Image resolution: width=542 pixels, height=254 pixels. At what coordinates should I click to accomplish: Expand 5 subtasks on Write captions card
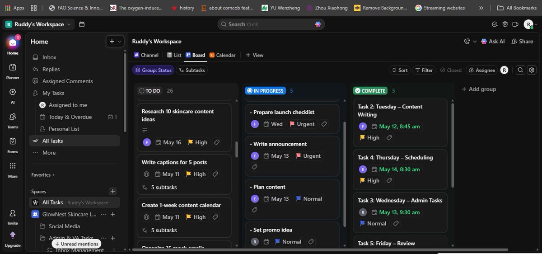(x=159, y=187)
